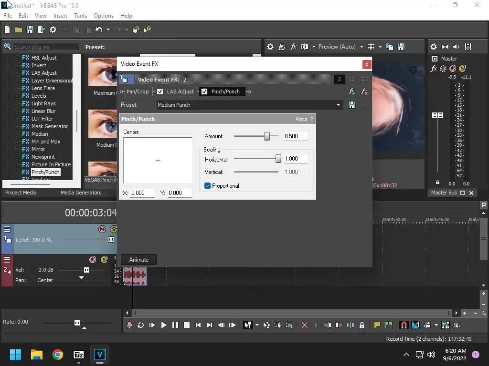Open the File menu

[8, 16]
